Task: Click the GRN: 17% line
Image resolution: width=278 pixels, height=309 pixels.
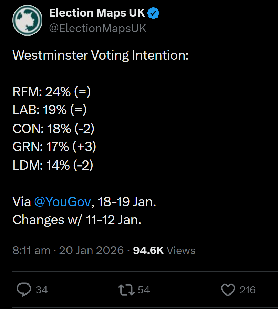Action: [54, 147]
